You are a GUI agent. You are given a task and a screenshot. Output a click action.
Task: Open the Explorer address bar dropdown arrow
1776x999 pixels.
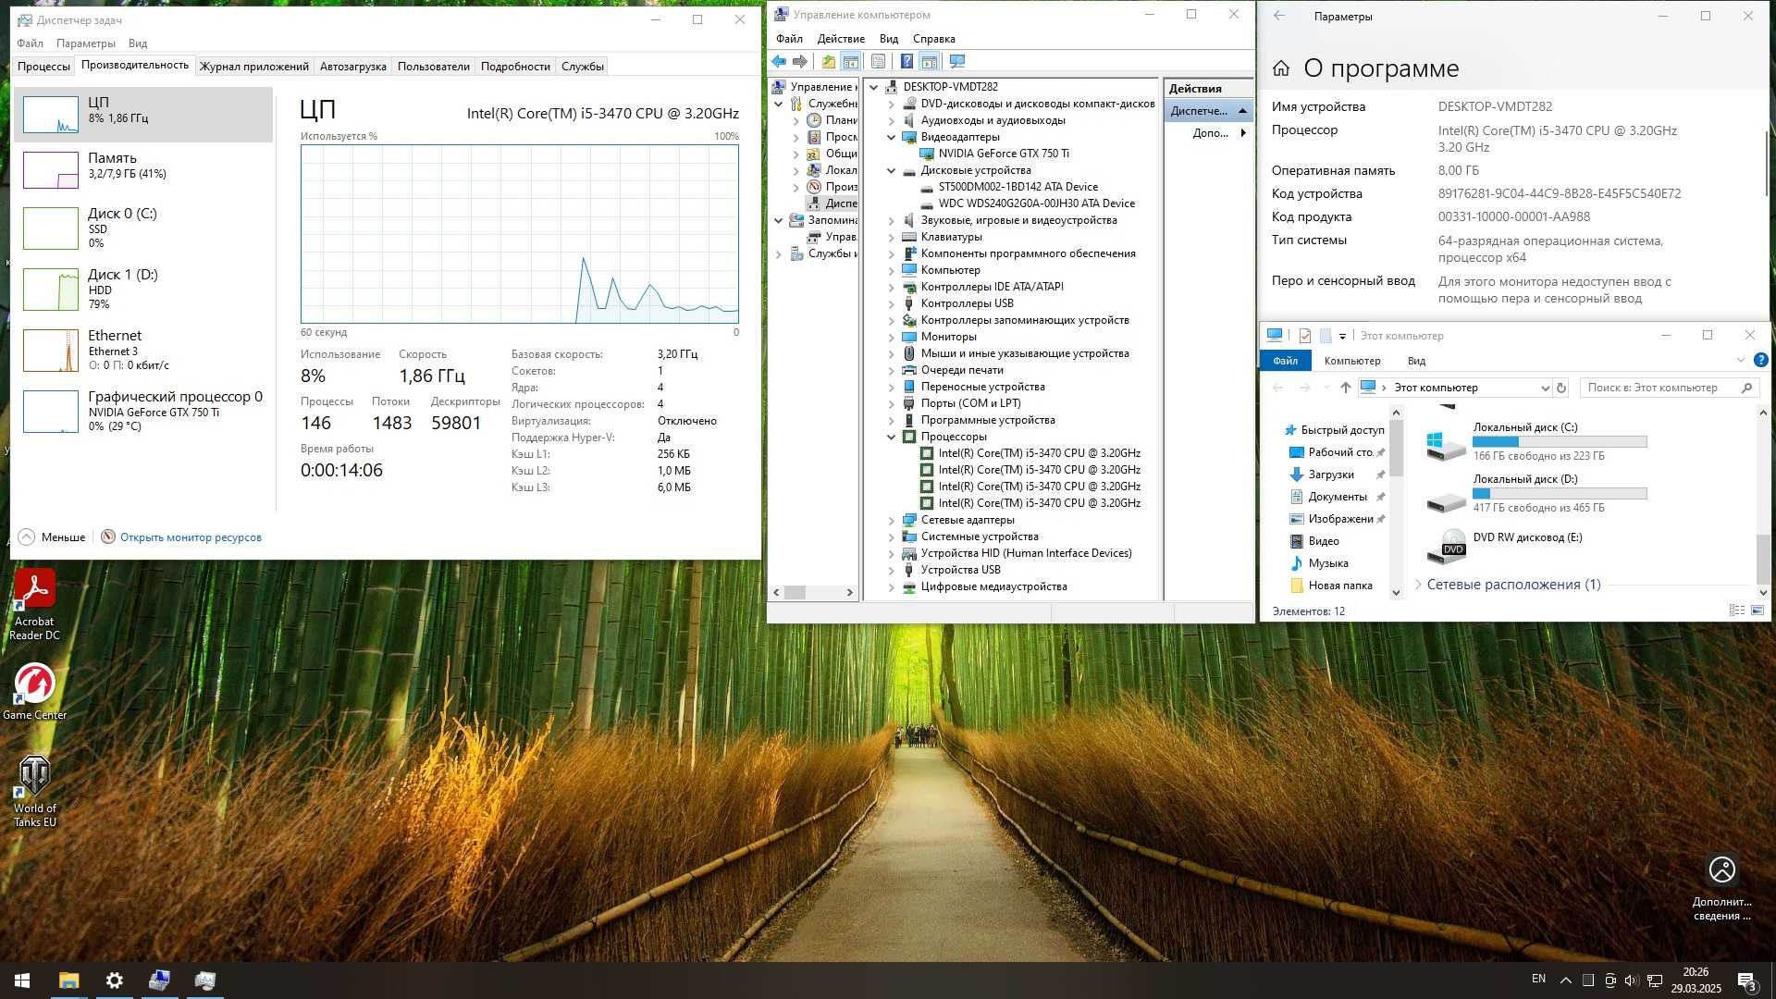[x=1544, y=388]
